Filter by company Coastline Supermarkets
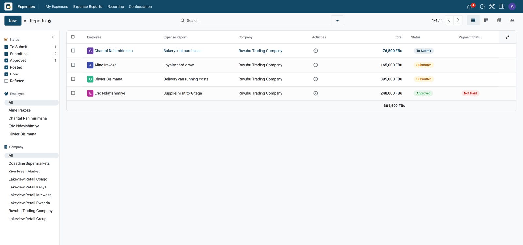523x245 pixels. (x=29, y=163)
